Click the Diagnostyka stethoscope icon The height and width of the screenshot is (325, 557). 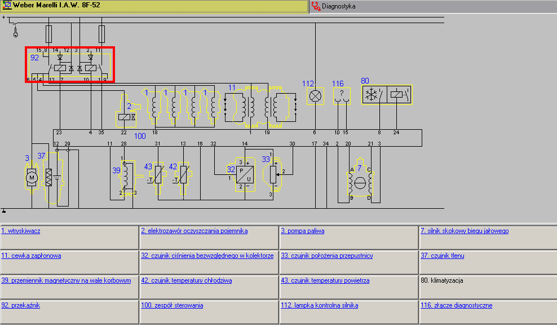pyautogui.click(x=316, y=6)
